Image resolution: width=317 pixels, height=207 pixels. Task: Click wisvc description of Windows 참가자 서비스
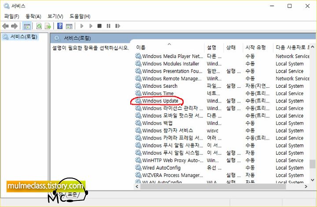tap(212, 131)
